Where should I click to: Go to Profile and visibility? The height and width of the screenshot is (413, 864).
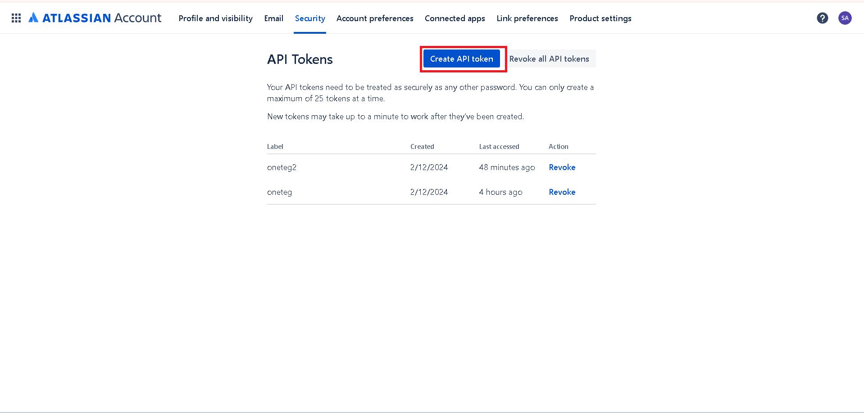click(215, 18)
